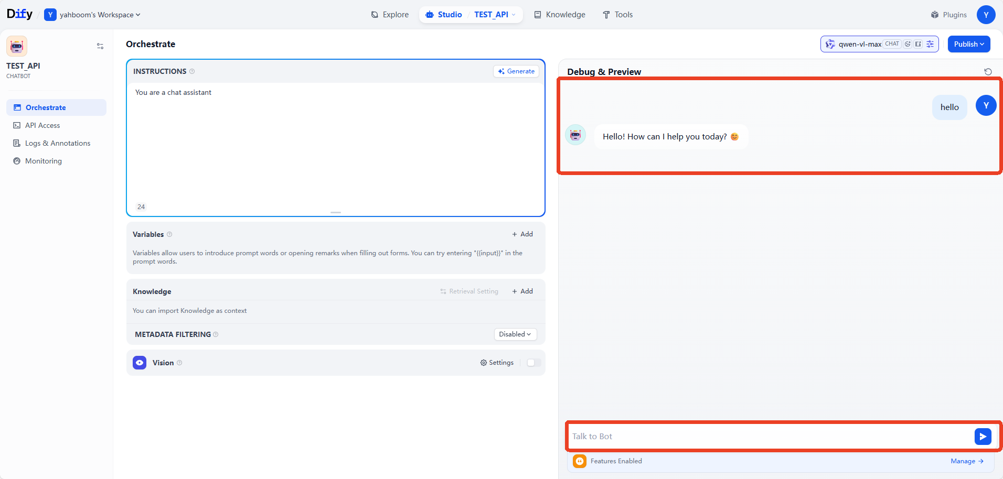Open the Tools tab
The height and width of the screenshot is (479, 1003).
click(x=617, y=15)
